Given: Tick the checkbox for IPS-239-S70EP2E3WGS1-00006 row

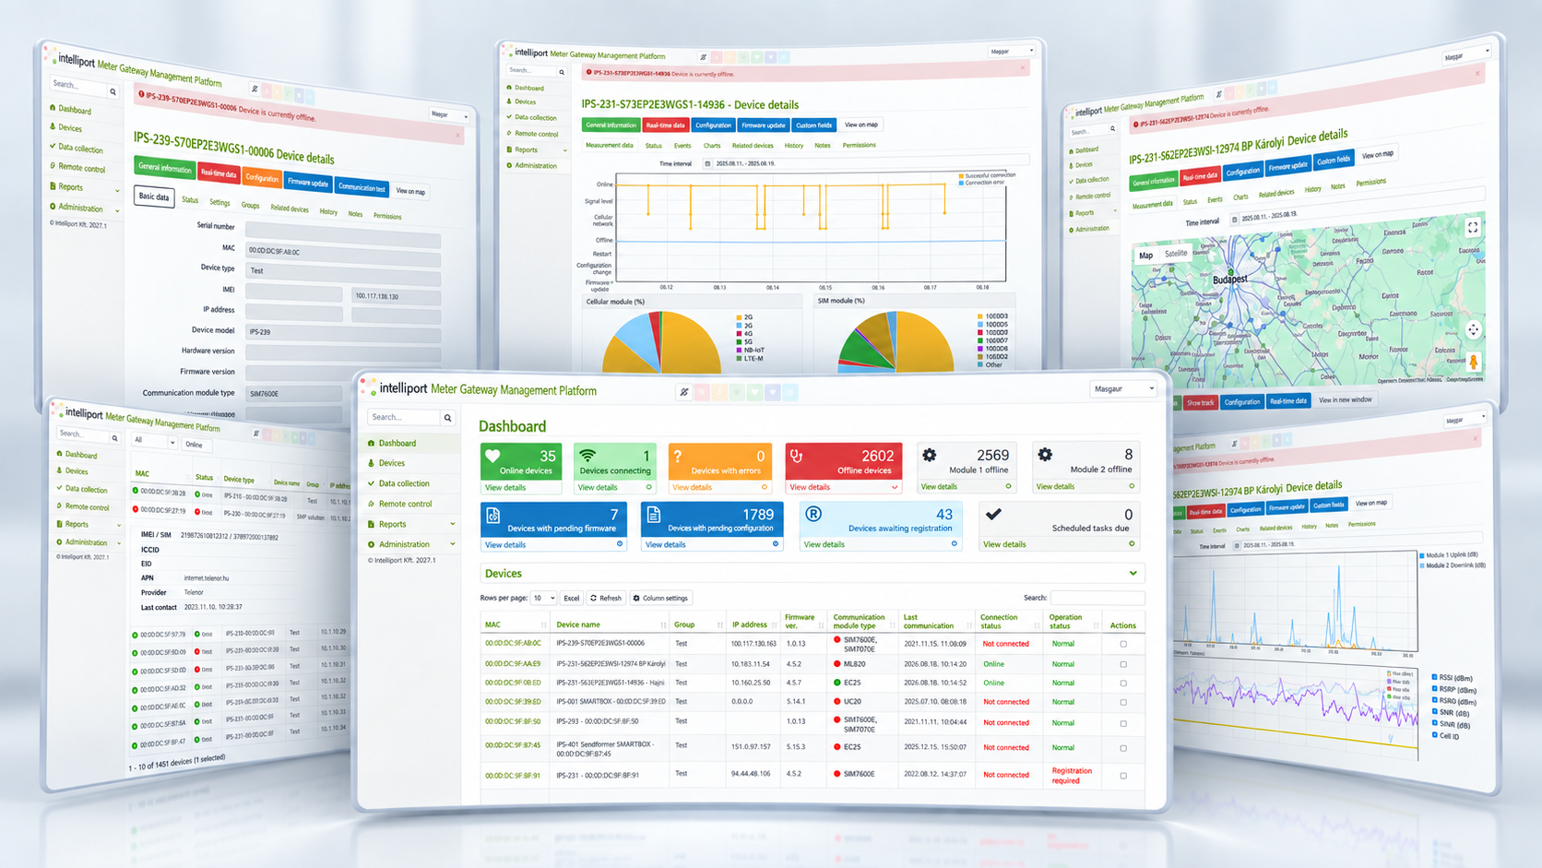Looking at the screenshot, I should [x=1123, y=644].
